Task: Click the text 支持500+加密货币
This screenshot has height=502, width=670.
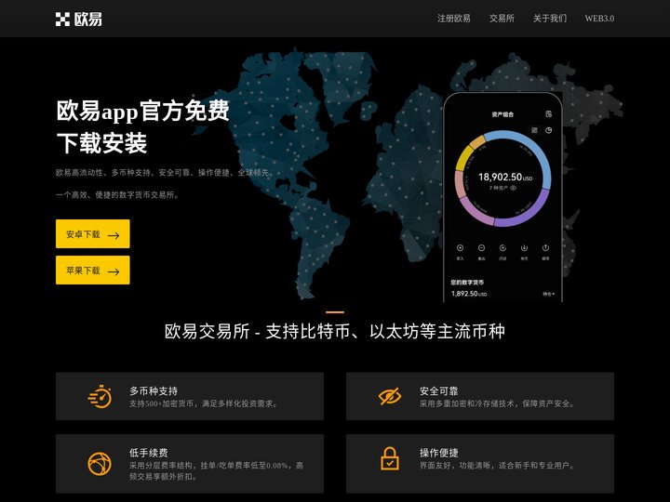Action: click(x=162, y=403)
